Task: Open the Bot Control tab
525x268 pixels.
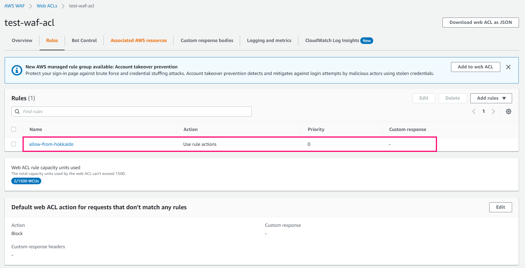Action: coord(84,40)
